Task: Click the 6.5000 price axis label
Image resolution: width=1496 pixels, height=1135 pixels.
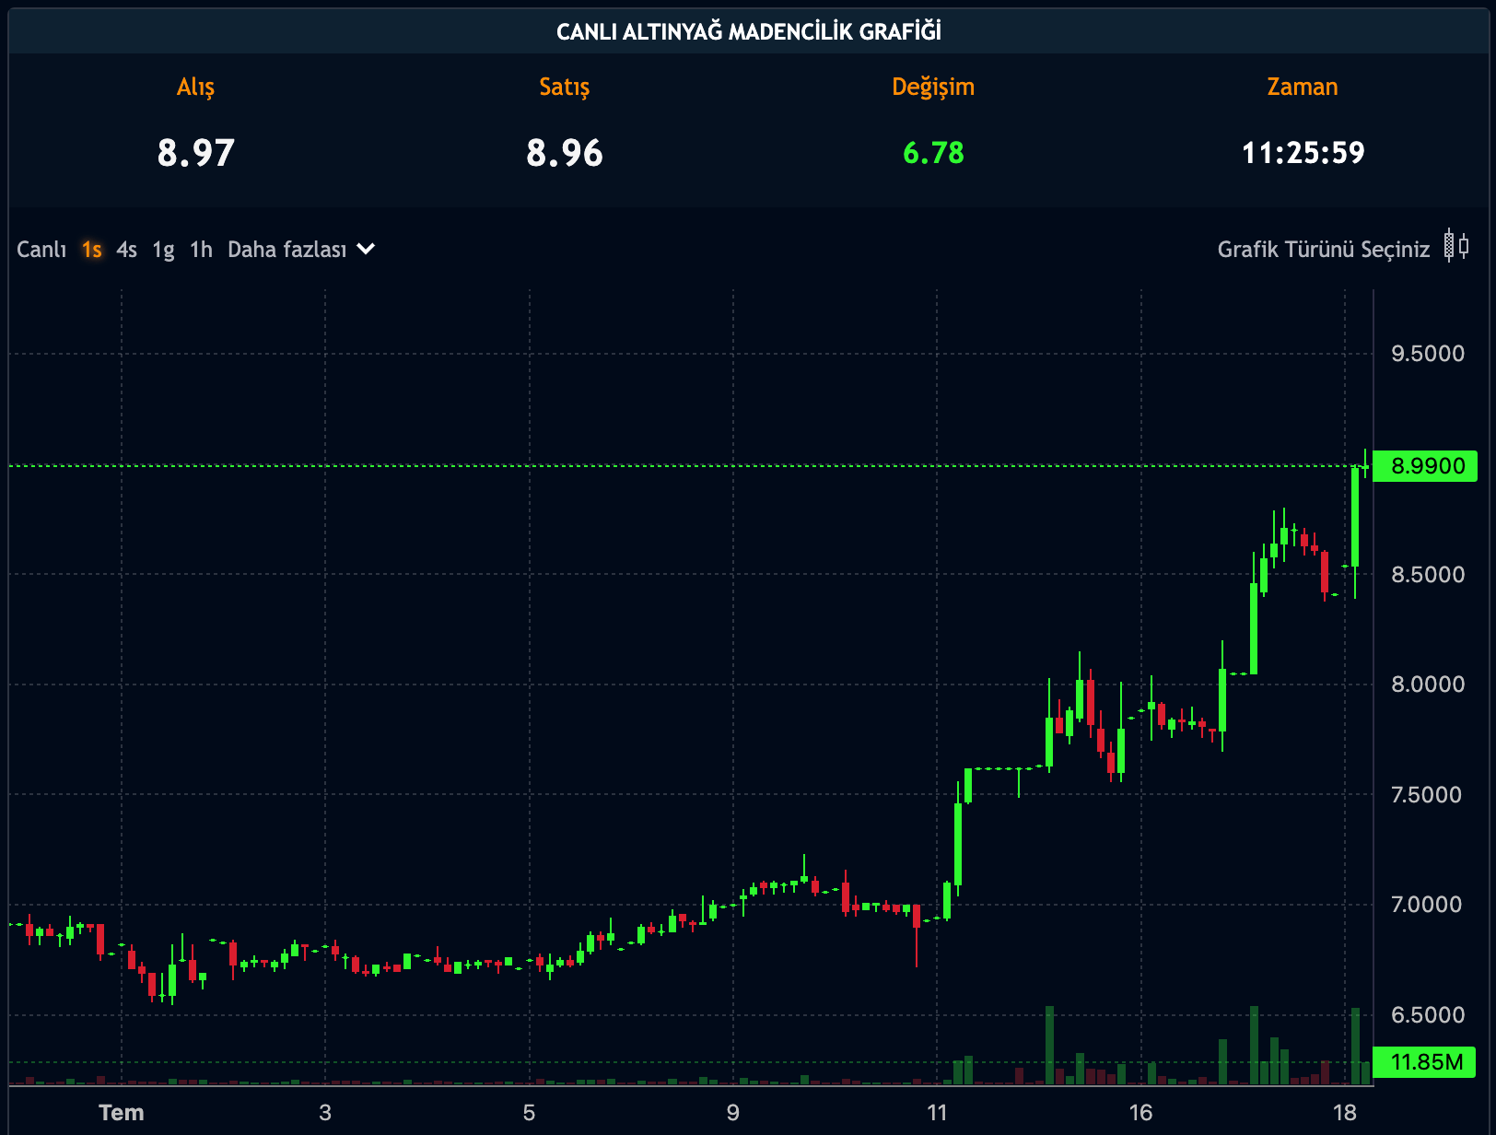Action: pos(1428,1015)
